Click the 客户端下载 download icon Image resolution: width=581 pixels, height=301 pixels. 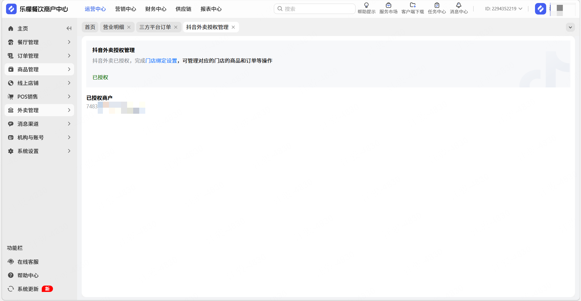click(x=413, y=5)
